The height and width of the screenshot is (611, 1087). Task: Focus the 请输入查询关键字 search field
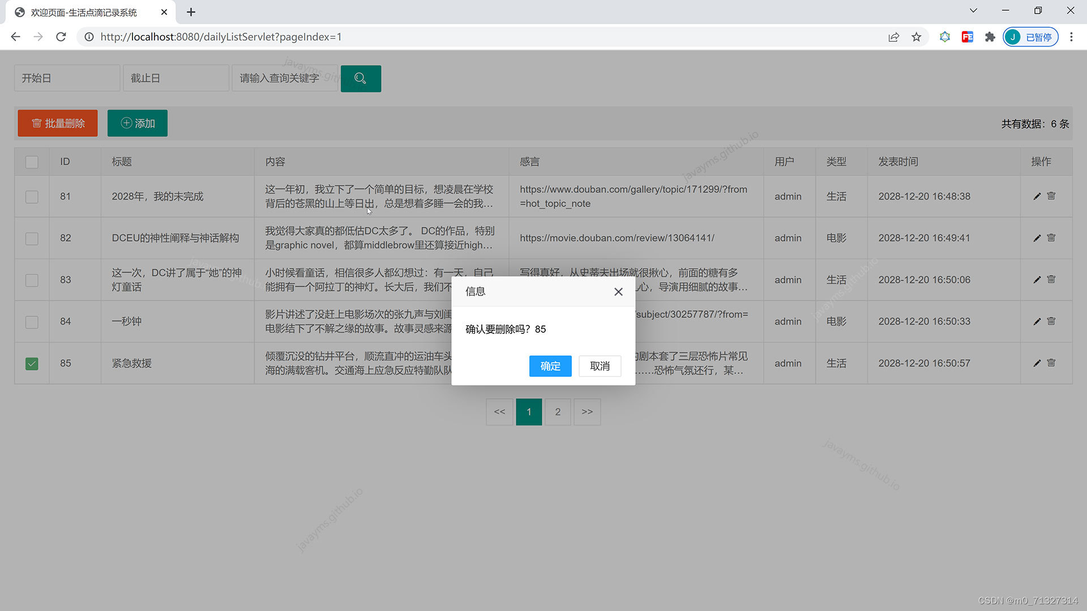click(x=285, y=78)
